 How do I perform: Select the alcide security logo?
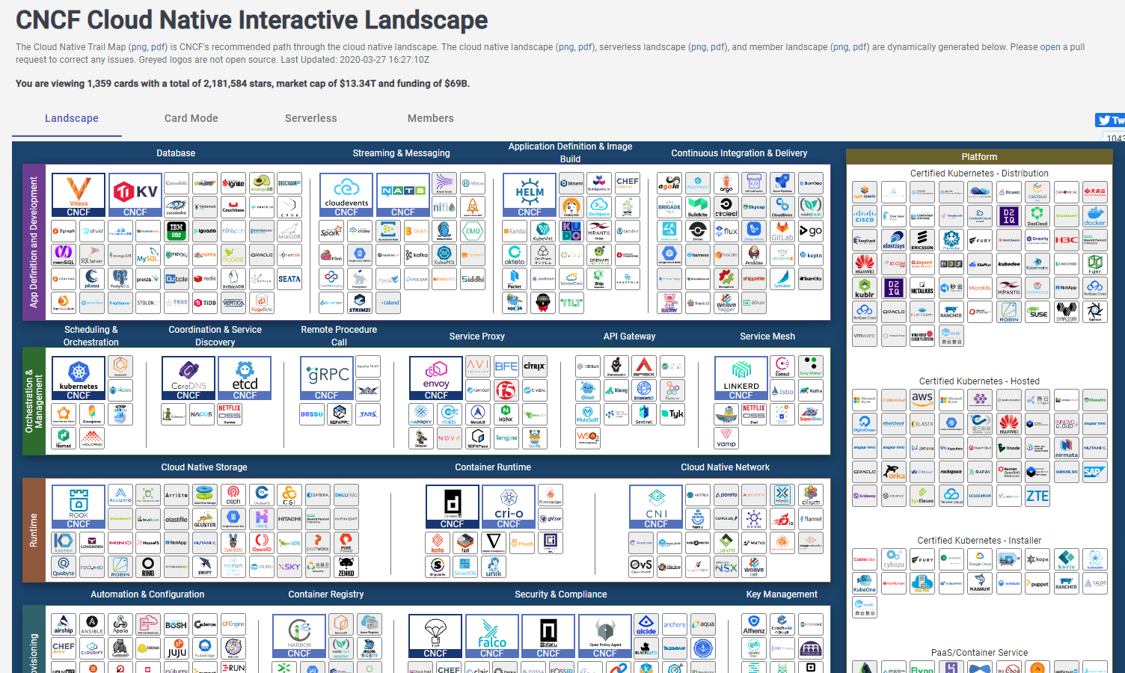[x=646, y=624]
